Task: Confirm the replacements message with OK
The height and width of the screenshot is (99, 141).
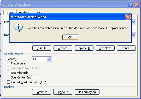Action: click(70, 37)
